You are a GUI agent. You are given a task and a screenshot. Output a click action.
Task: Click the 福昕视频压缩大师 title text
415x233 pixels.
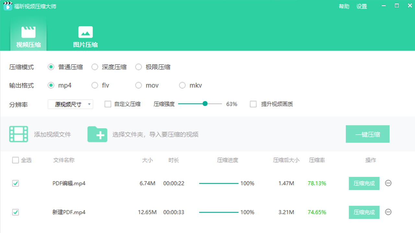(35, 6)
